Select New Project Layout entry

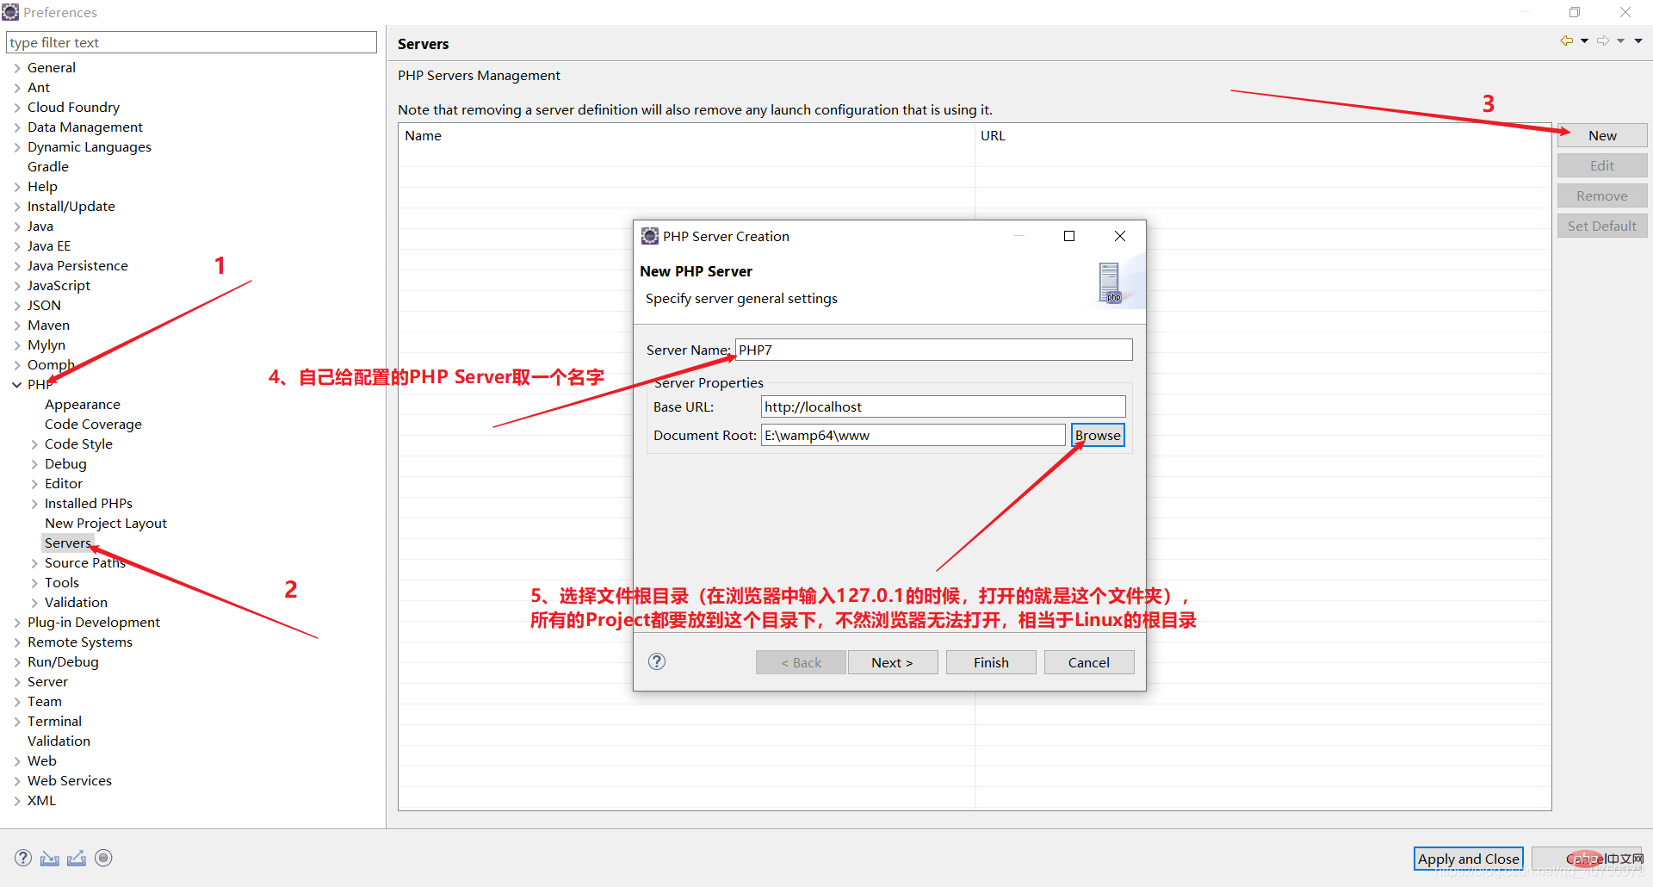[x=106, y=523]
